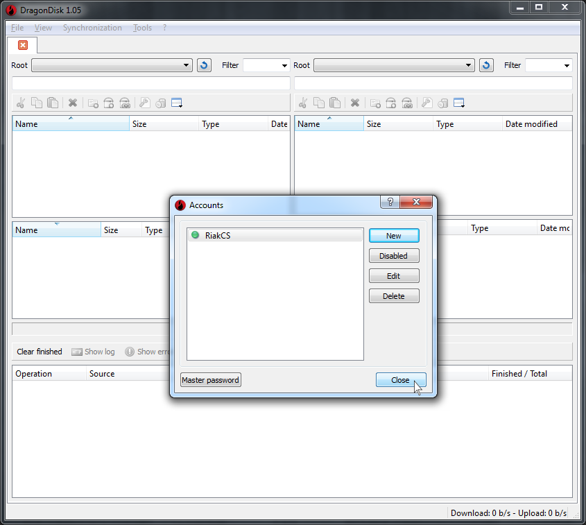Image resolution: width=586 pixels, height=525 pixels.
Task: Toggle the rename panel icon on the toolbar
Action: tap(176, 103)
